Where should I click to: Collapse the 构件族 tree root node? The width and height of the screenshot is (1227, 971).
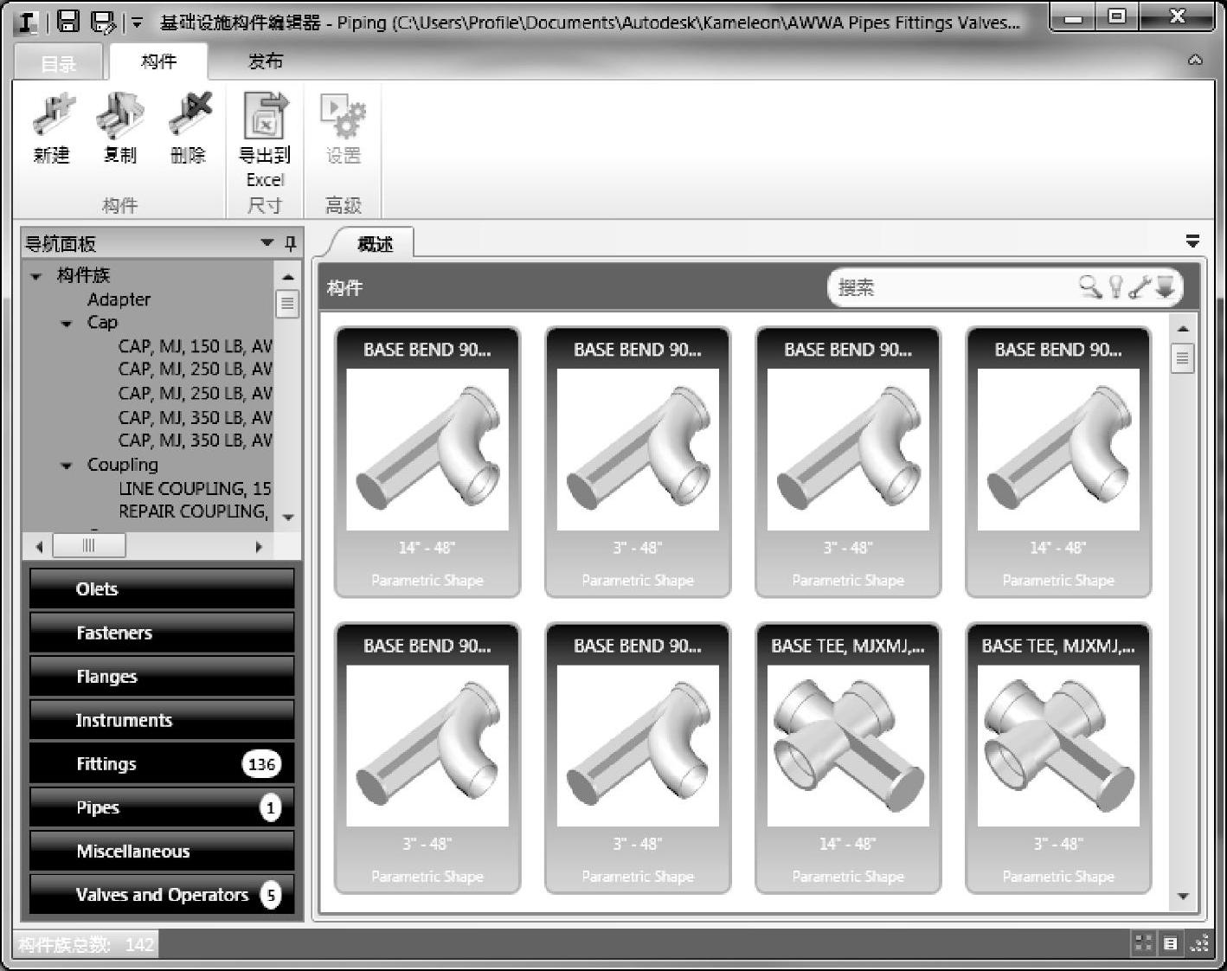coord(36,276)
